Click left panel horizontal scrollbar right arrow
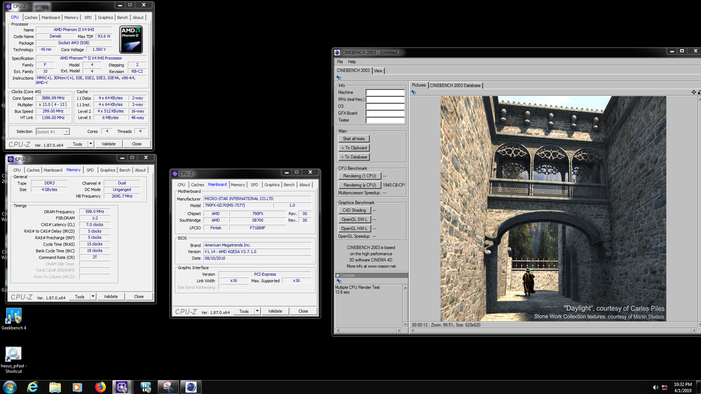Image resolution: width=701 pixels, height=394 pixels. tap(399, 330)
